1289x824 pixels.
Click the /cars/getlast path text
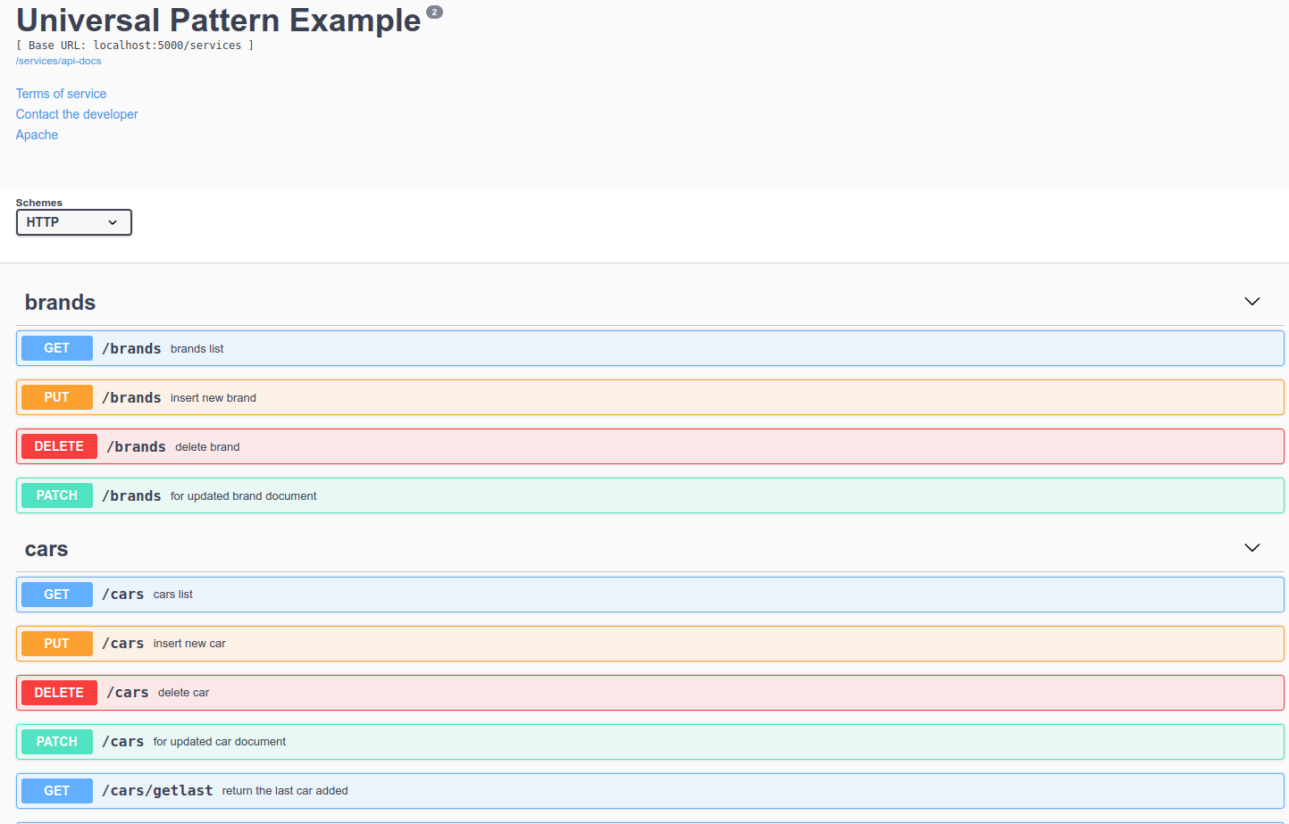coord(157,791)
